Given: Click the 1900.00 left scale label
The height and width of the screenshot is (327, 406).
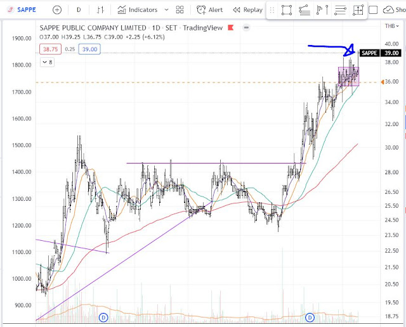Looking at the screenshot, I should 22,39.
